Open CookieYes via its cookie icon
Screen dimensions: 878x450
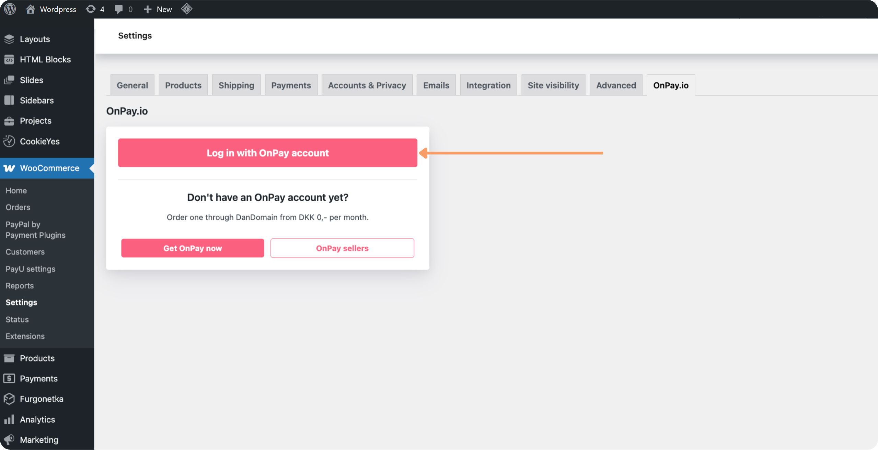pyautogui.click(x=10, y=141)
